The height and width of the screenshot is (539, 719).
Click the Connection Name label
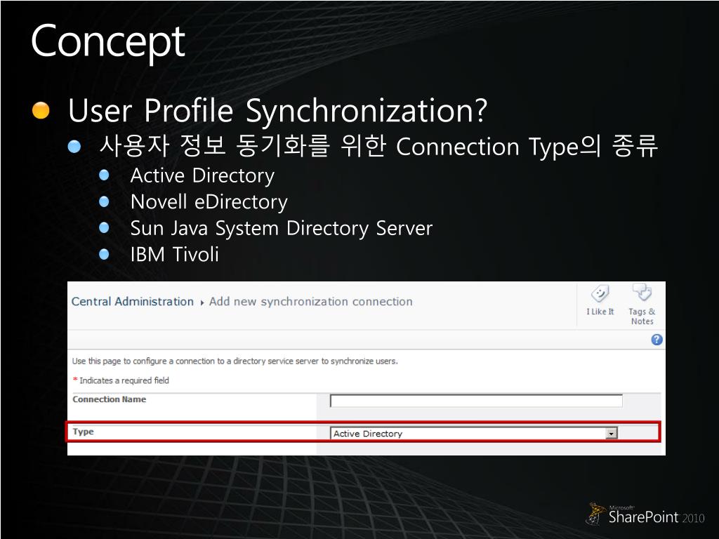click(109, 399)
